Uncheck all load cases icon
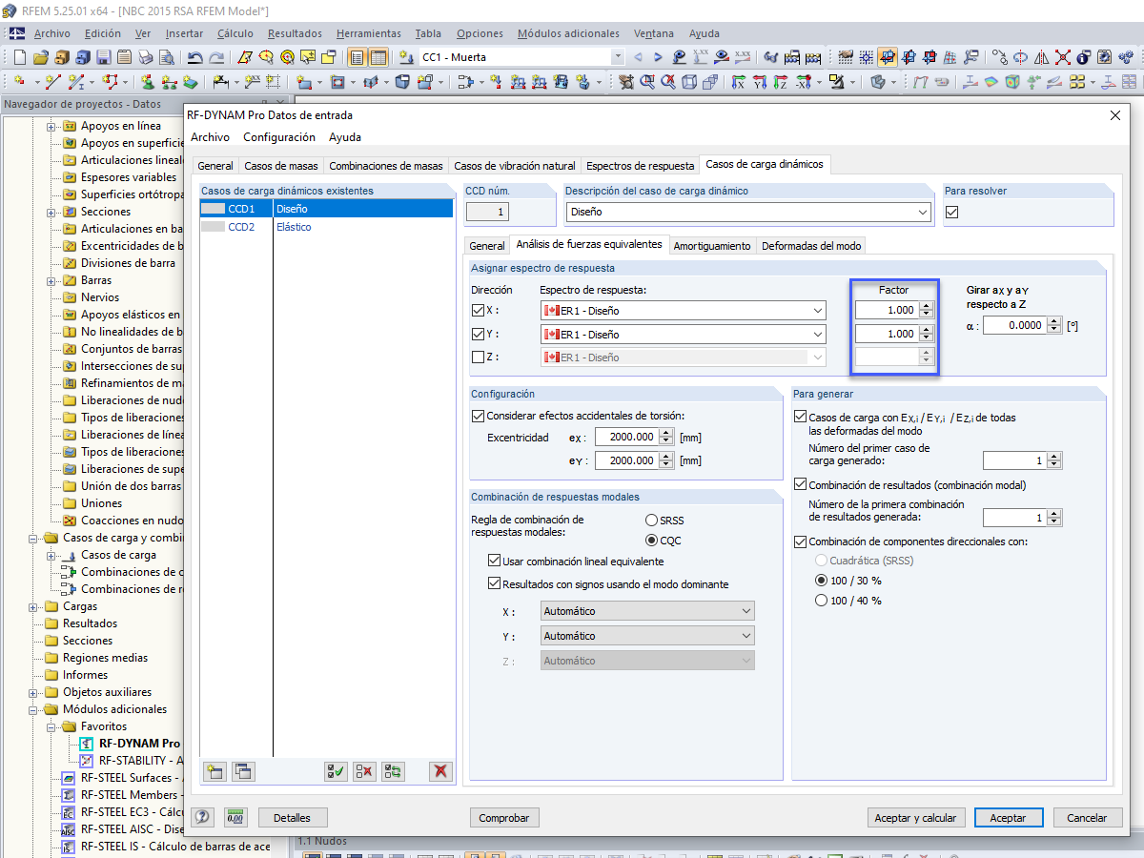Viewport: 1144px width, 858px height. [x=364, y=771]
